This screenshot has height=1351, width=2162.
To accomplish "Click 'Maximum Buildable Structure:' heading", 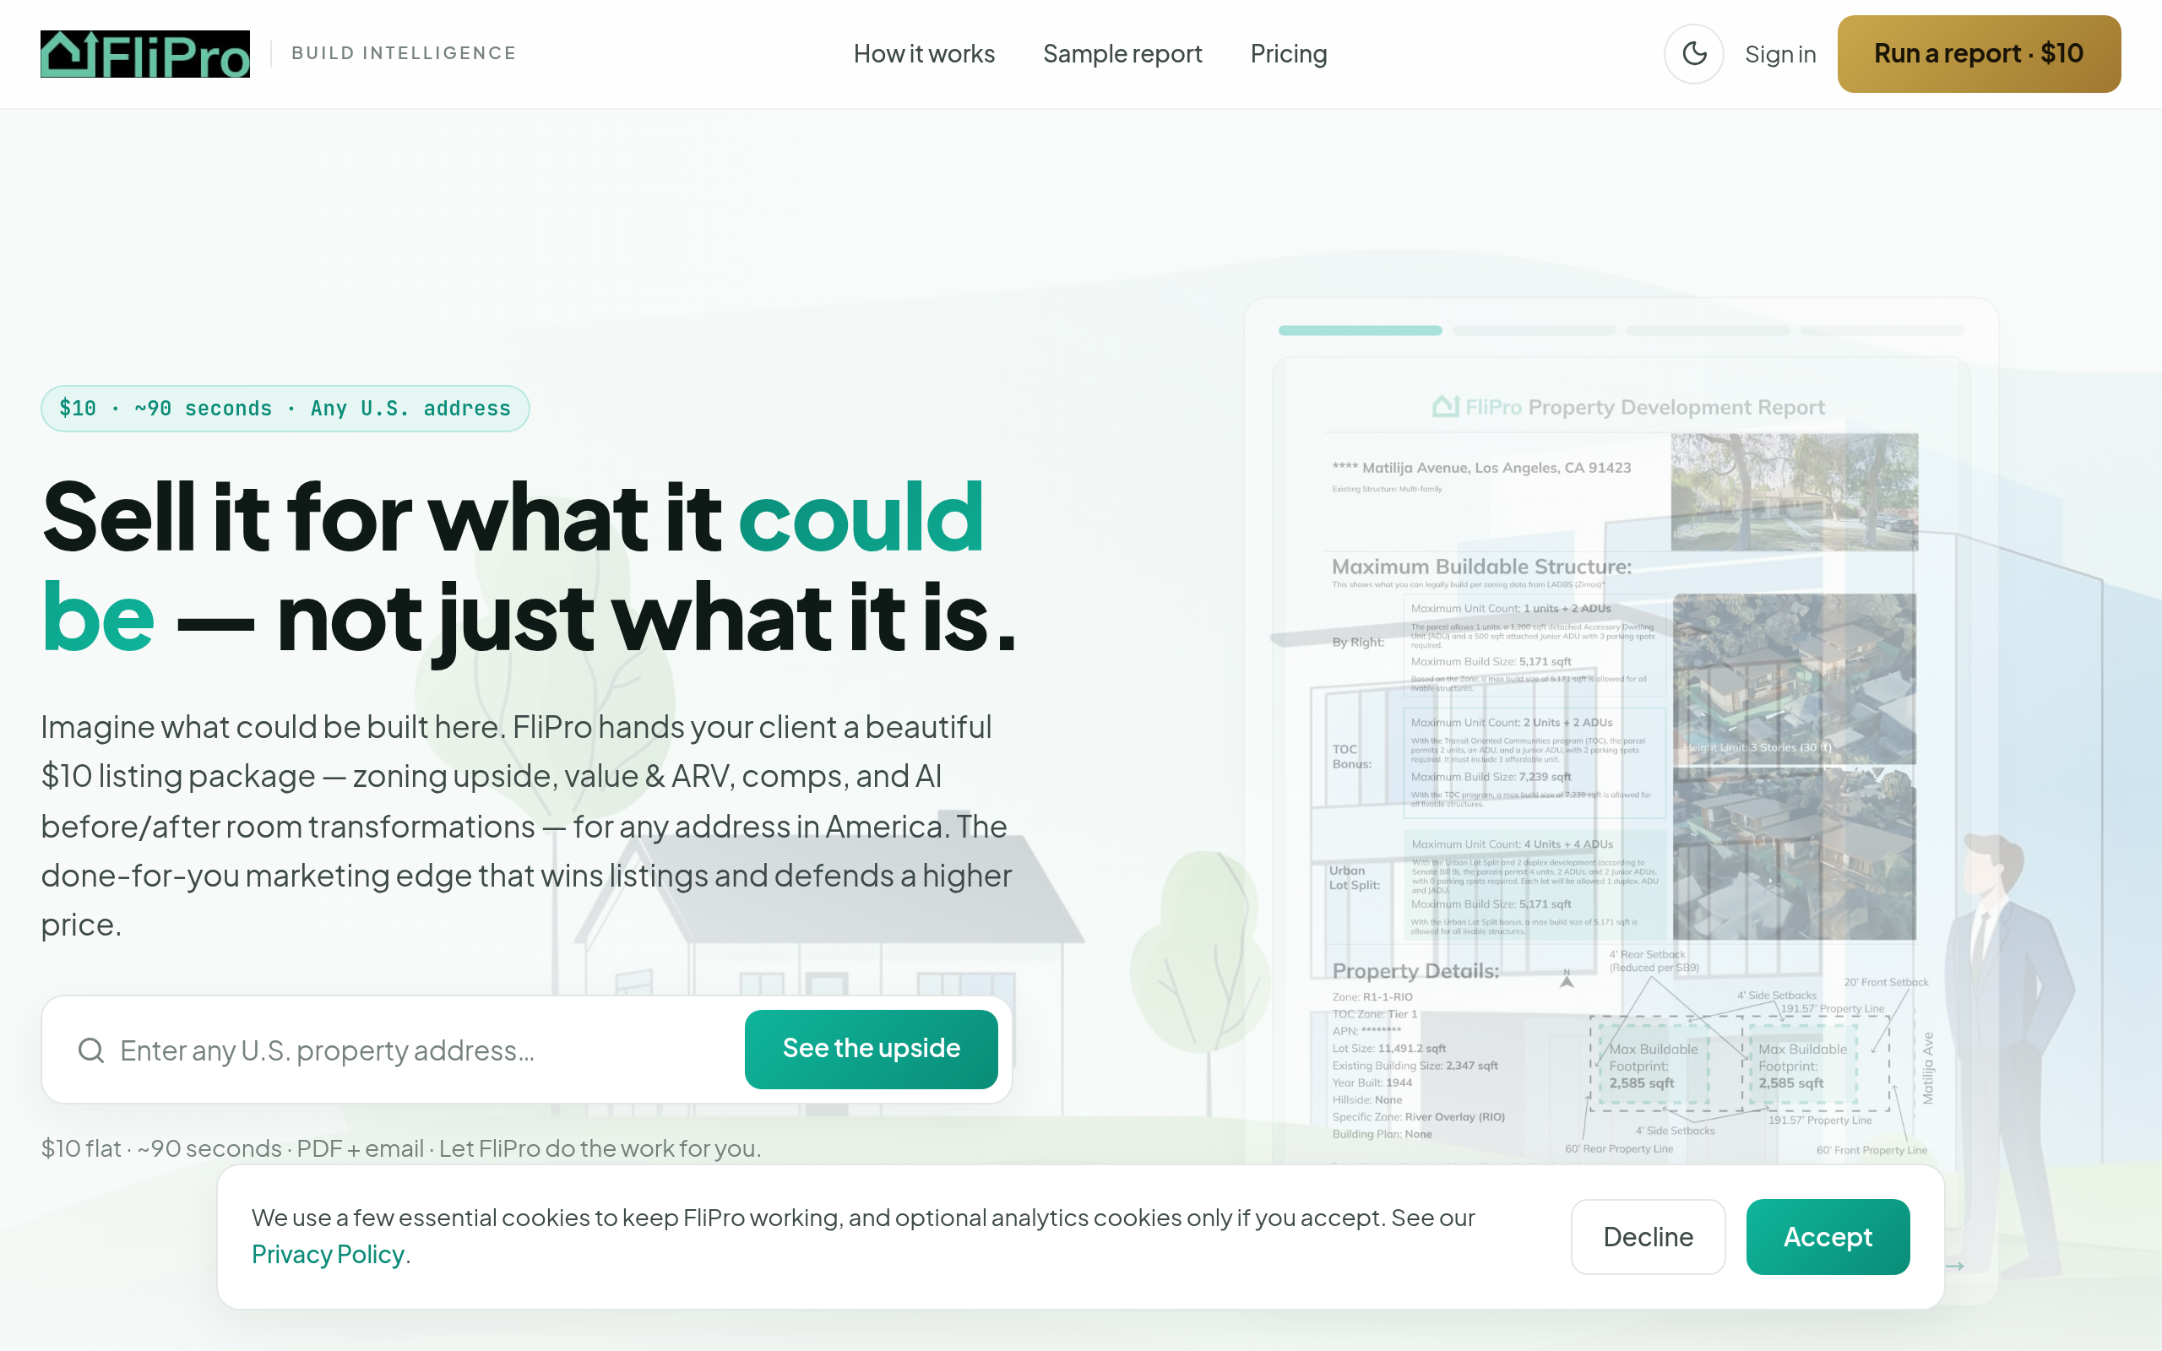I will tap(1481, 567).
